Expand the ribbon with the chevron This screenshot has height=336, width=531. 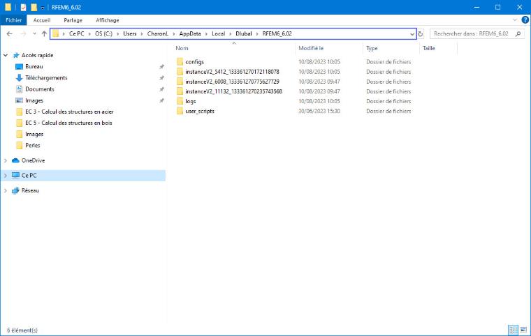point(515,20)
